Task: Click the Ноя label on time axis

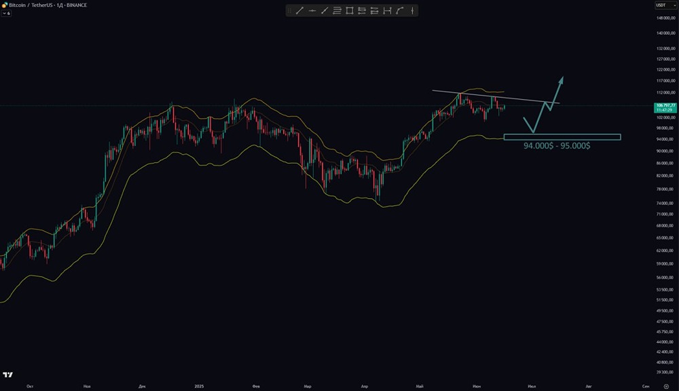Action: coord(87,386)
